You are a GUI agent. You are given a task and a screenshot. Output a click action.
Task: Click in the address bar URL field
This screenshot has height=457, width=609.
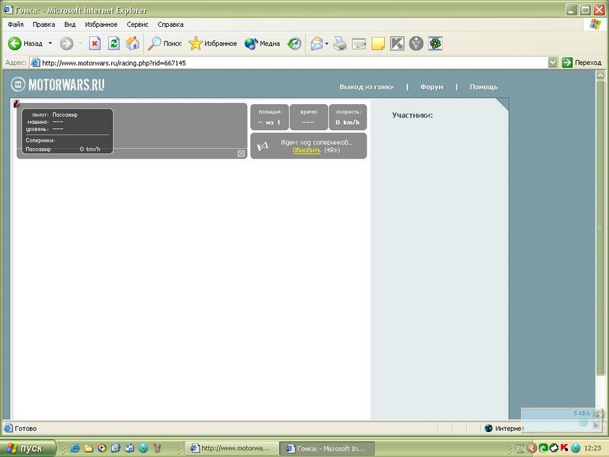click(288, 63)
